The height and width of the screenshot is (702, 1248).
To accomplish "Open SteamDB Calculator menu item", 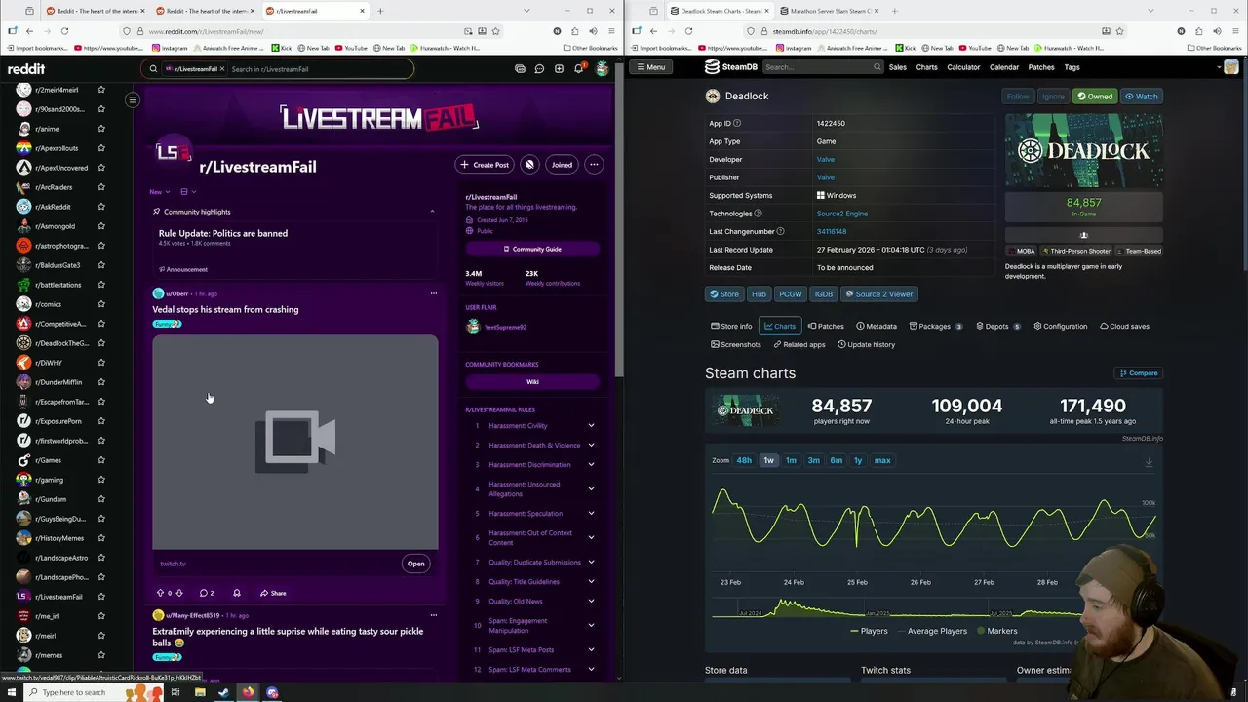I will tap(963, 67).
